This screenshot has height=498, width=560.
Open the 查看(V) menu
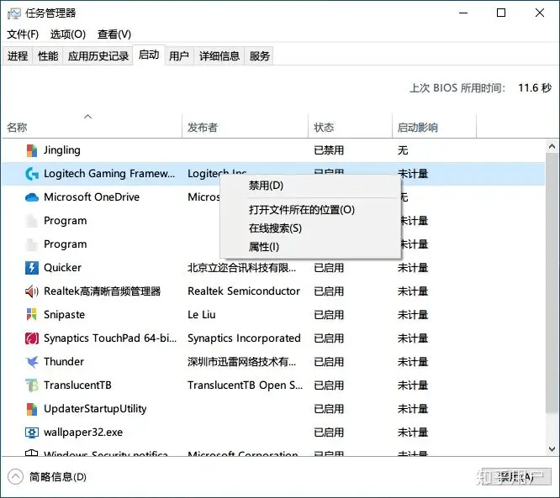114,34
